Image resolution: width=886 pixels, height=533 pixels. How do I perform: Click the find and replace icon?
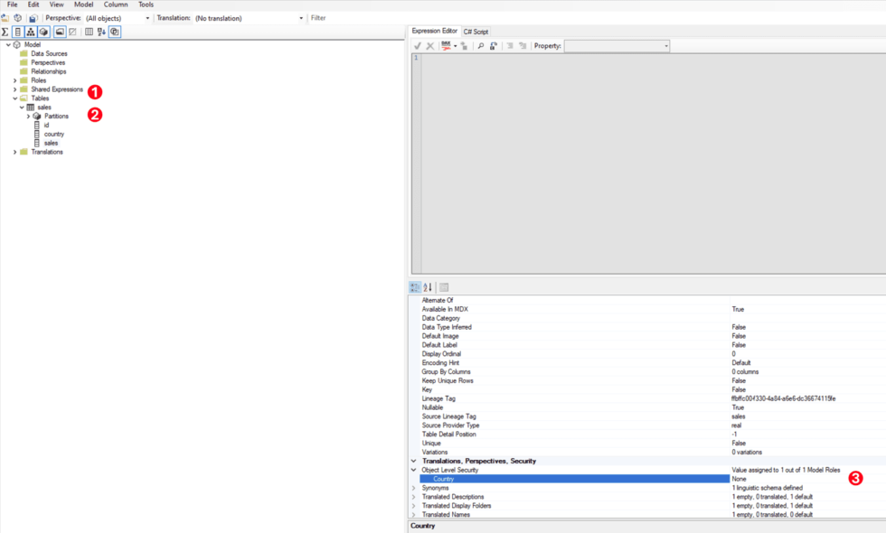tap(494, 46)
